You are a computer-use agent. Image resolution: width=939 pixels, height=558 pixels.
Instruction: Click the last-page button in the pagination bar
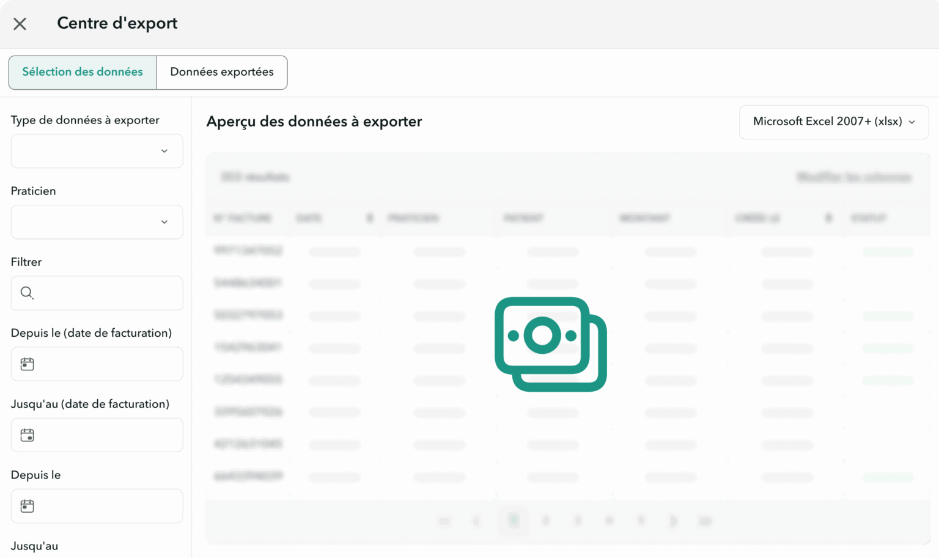(705, 521)
